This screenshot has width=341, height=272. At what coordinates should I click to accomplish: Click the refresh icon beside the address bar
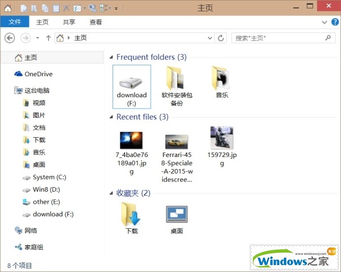pyautogui.click(x=221, y=38)
